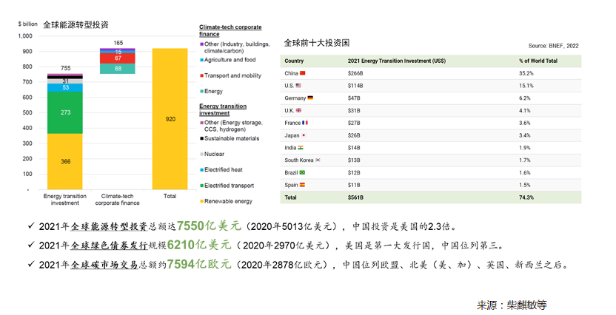Click the Brazil flag icon
The height and width of the screenshot is (315, 616).
click(x=302, y=172)
